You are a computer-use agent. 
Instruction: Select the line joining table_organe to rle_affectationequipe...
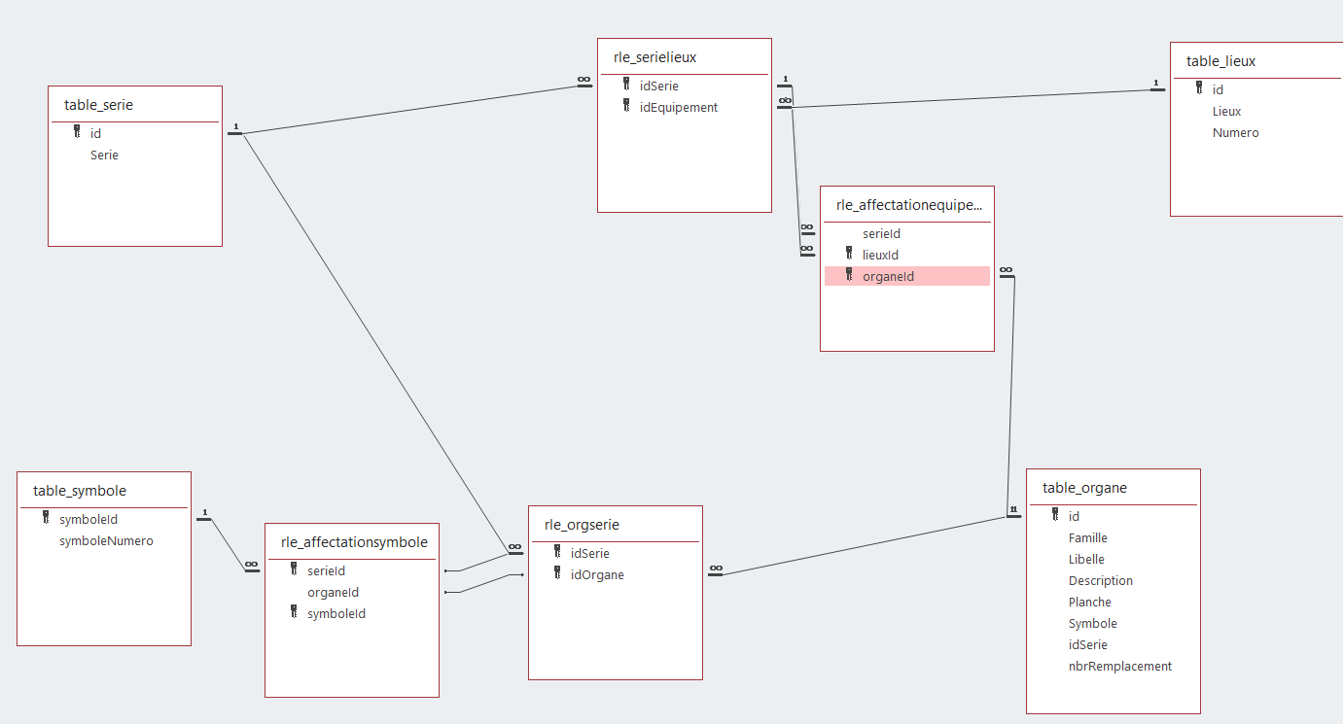(x=1011, y=396)
